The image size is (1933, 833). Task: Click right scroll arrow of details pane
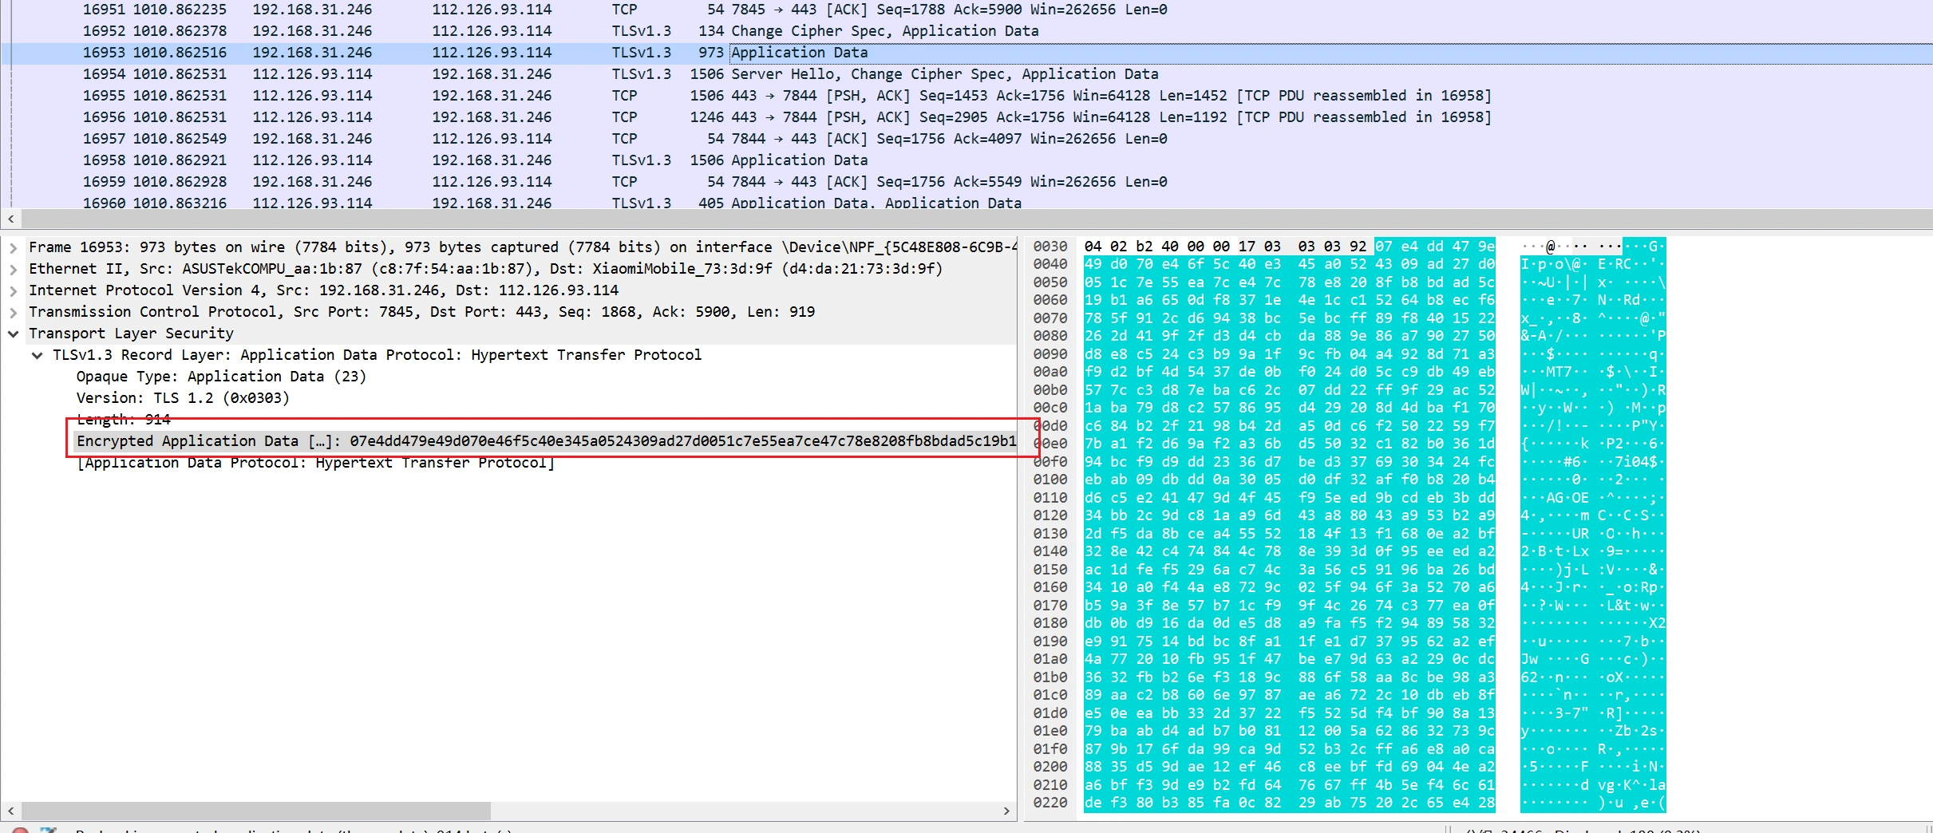tap(1006, 811)
